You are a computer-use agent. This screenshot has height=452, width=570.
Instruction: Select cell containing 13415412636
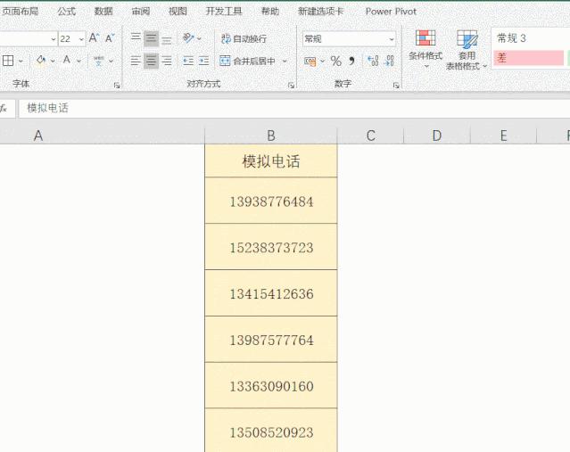pyautogui.click(x=271, y=292)
